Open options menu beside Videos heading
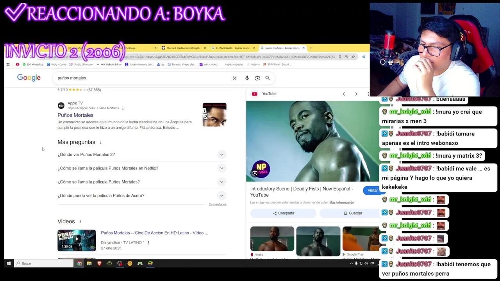The image size is (500, 281). pos(80,222)
